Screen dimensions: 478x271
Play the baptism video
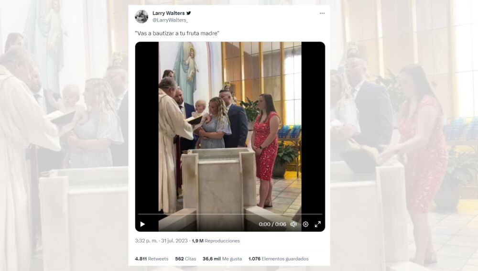click(x=142, y=224)
